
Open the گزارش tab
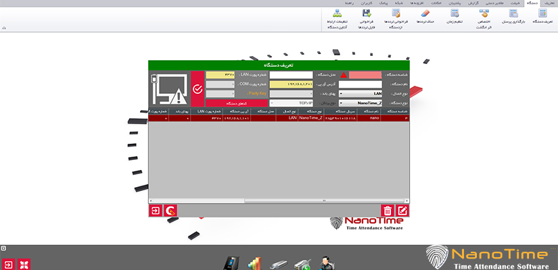472,3
